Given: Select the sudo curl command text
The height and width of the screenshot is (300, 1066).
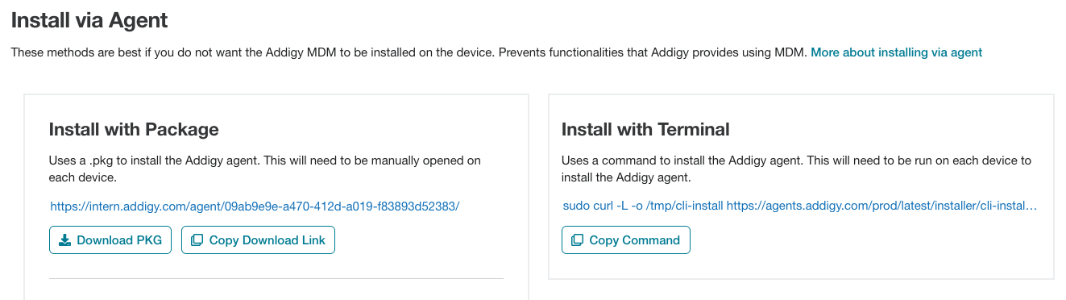Looking at the screenshot, I should pos(799,206).
